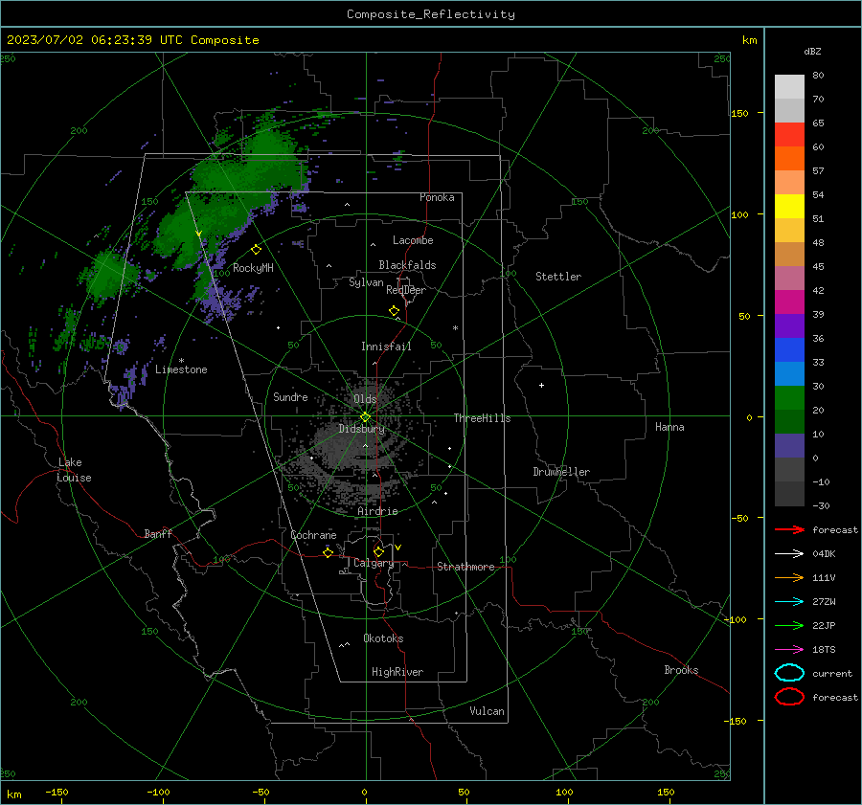The image size is (862, 805).
Task: Click the Airdrie label
Action: (x=377, y=511)
